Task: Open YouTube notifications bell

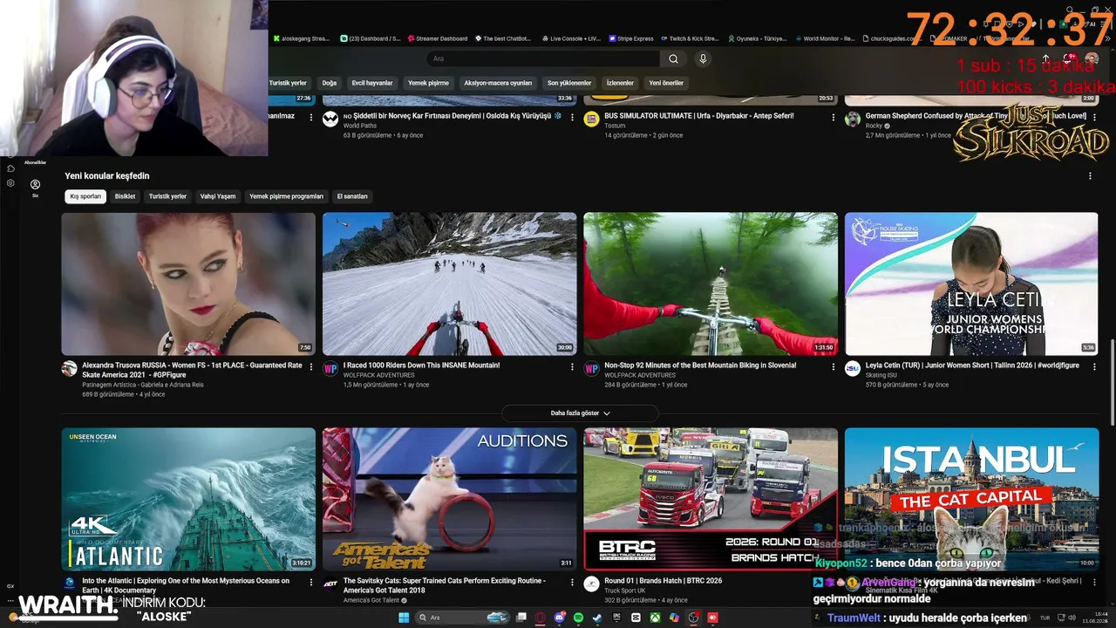Action: point(1070,58)
